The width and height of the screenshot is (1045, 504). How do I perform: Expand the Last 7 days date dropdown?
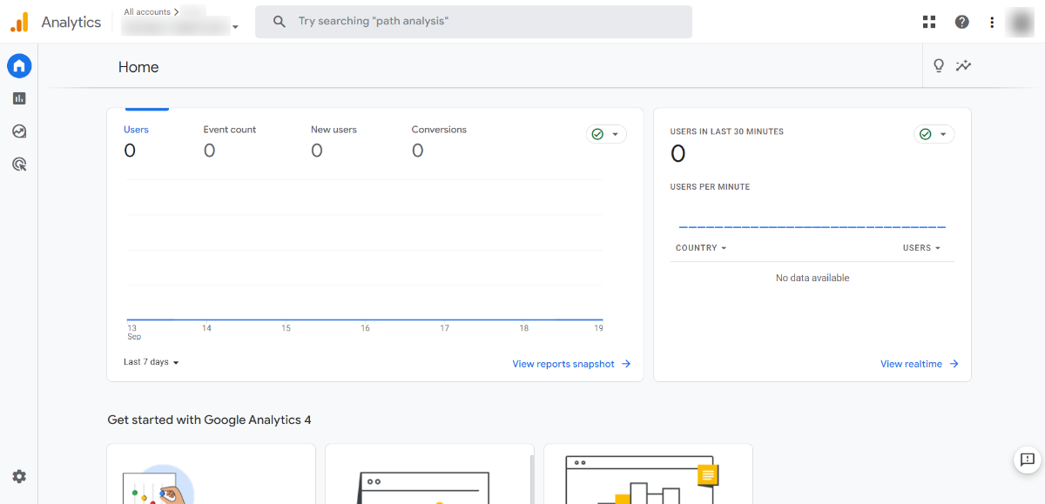pyautogui.click(x=151, y=362)
